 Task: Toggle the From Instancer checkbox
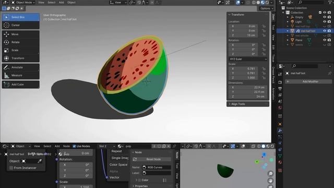point(11,168)
